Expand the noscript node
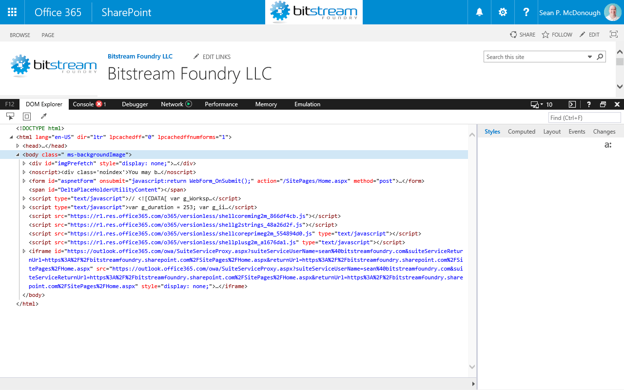Viewport: 624px width, 390px height. pos(24,172)
